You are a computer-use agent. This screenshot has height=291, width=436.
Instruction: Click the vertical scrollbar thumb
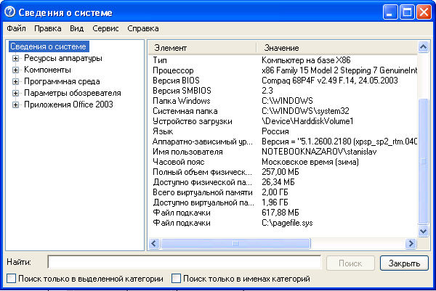pyautogui.click(x=423, y=161)
